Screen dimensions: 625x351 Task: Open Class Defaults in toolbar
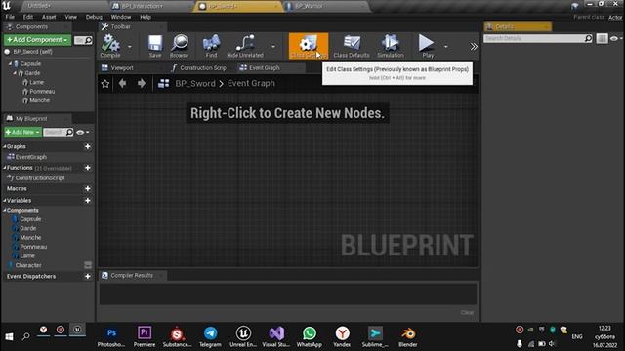click(352, 46)
